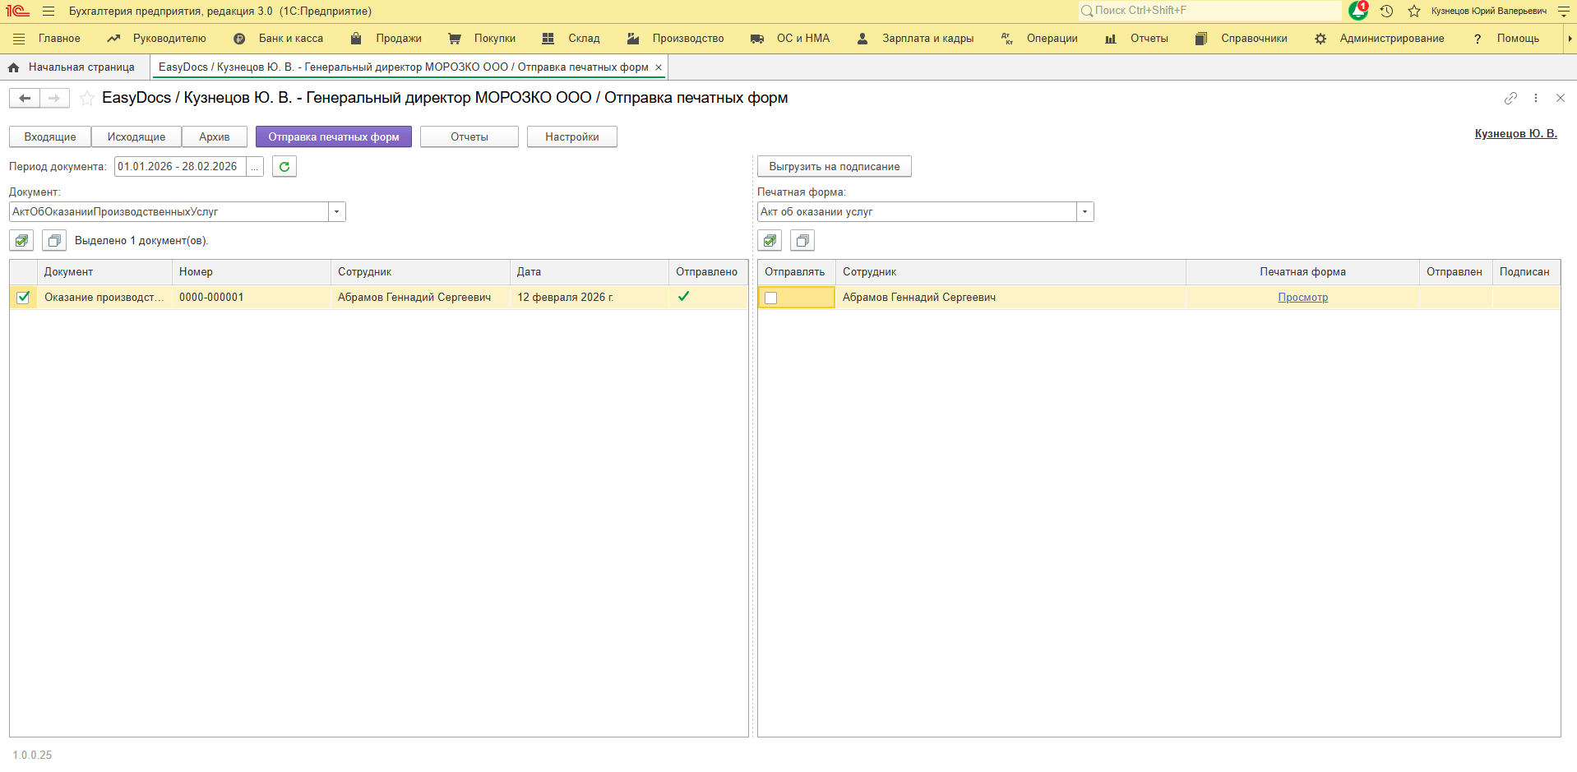Click Выгрузить на подписание button

[x=834, y=167]
